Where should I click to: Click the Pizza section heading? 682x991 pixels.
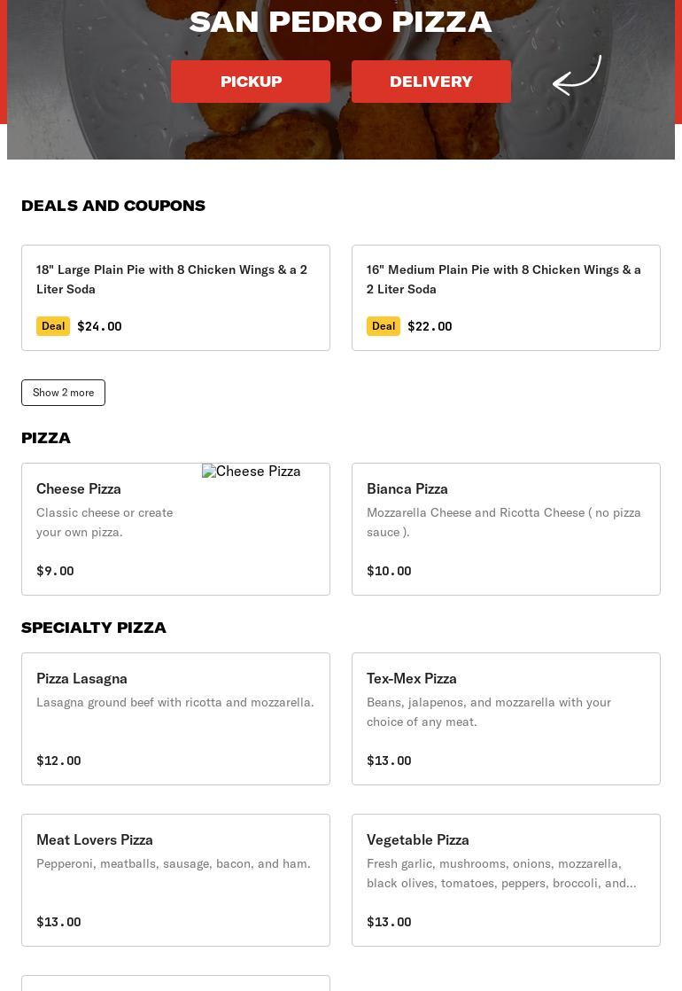[46, 438]
